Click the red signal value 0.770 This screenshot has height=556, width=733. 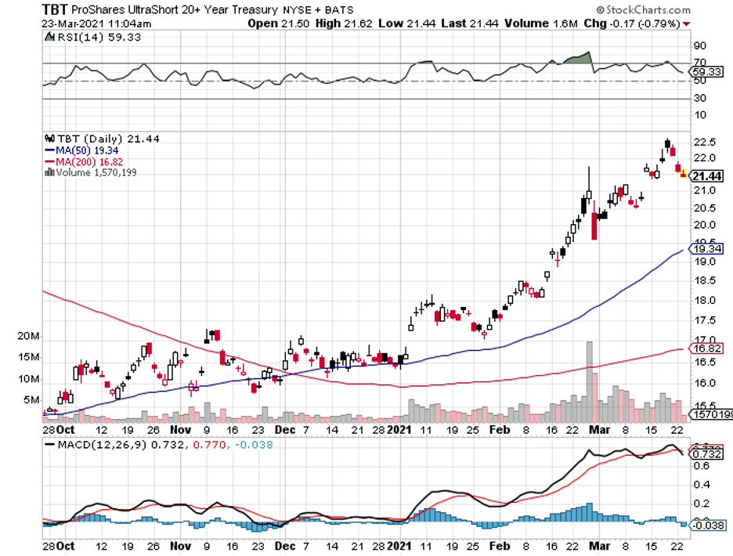point(209,445)
